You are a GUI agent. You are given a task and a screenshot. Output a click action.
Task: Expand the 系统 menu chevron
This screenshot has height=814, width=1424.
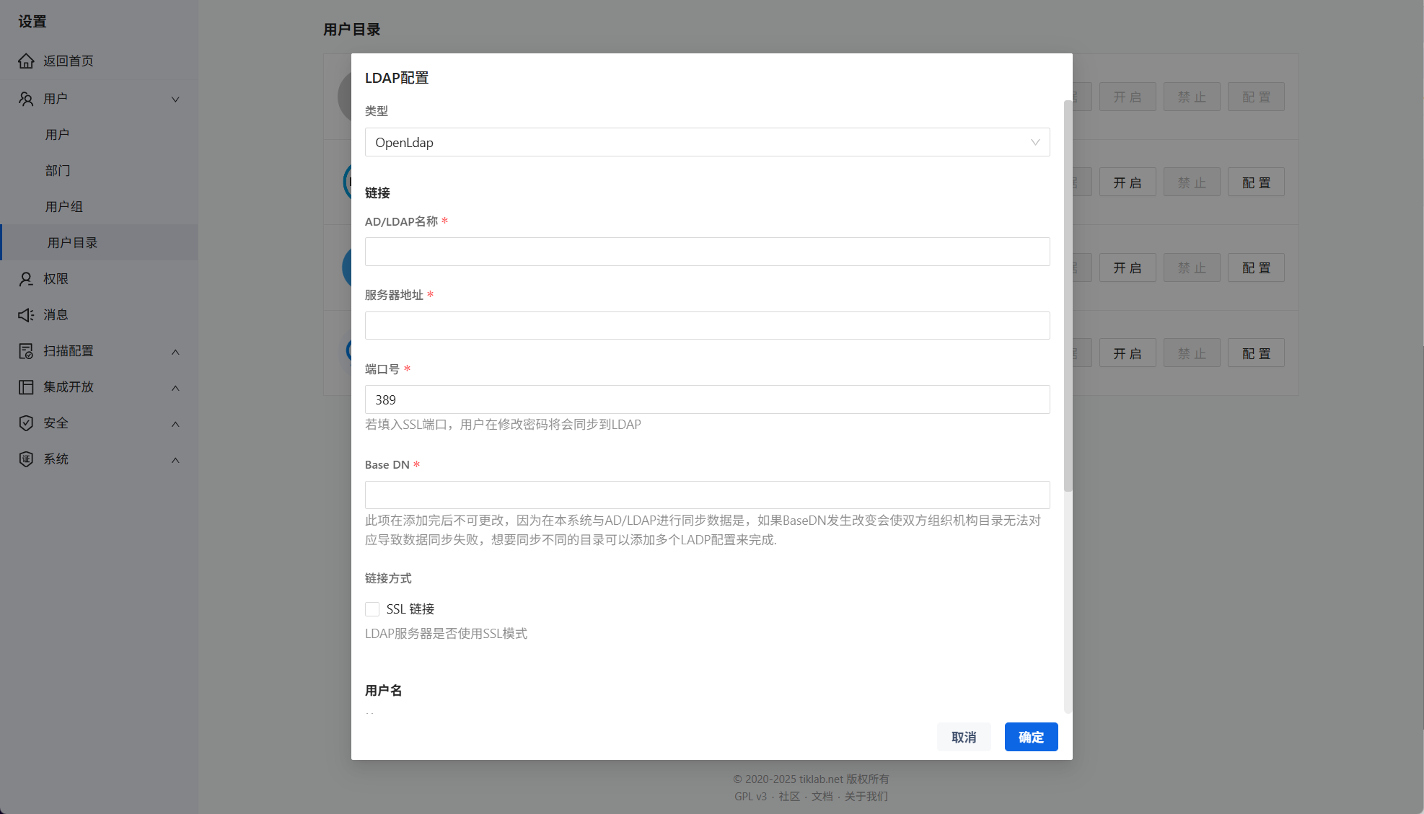point(175,460)
